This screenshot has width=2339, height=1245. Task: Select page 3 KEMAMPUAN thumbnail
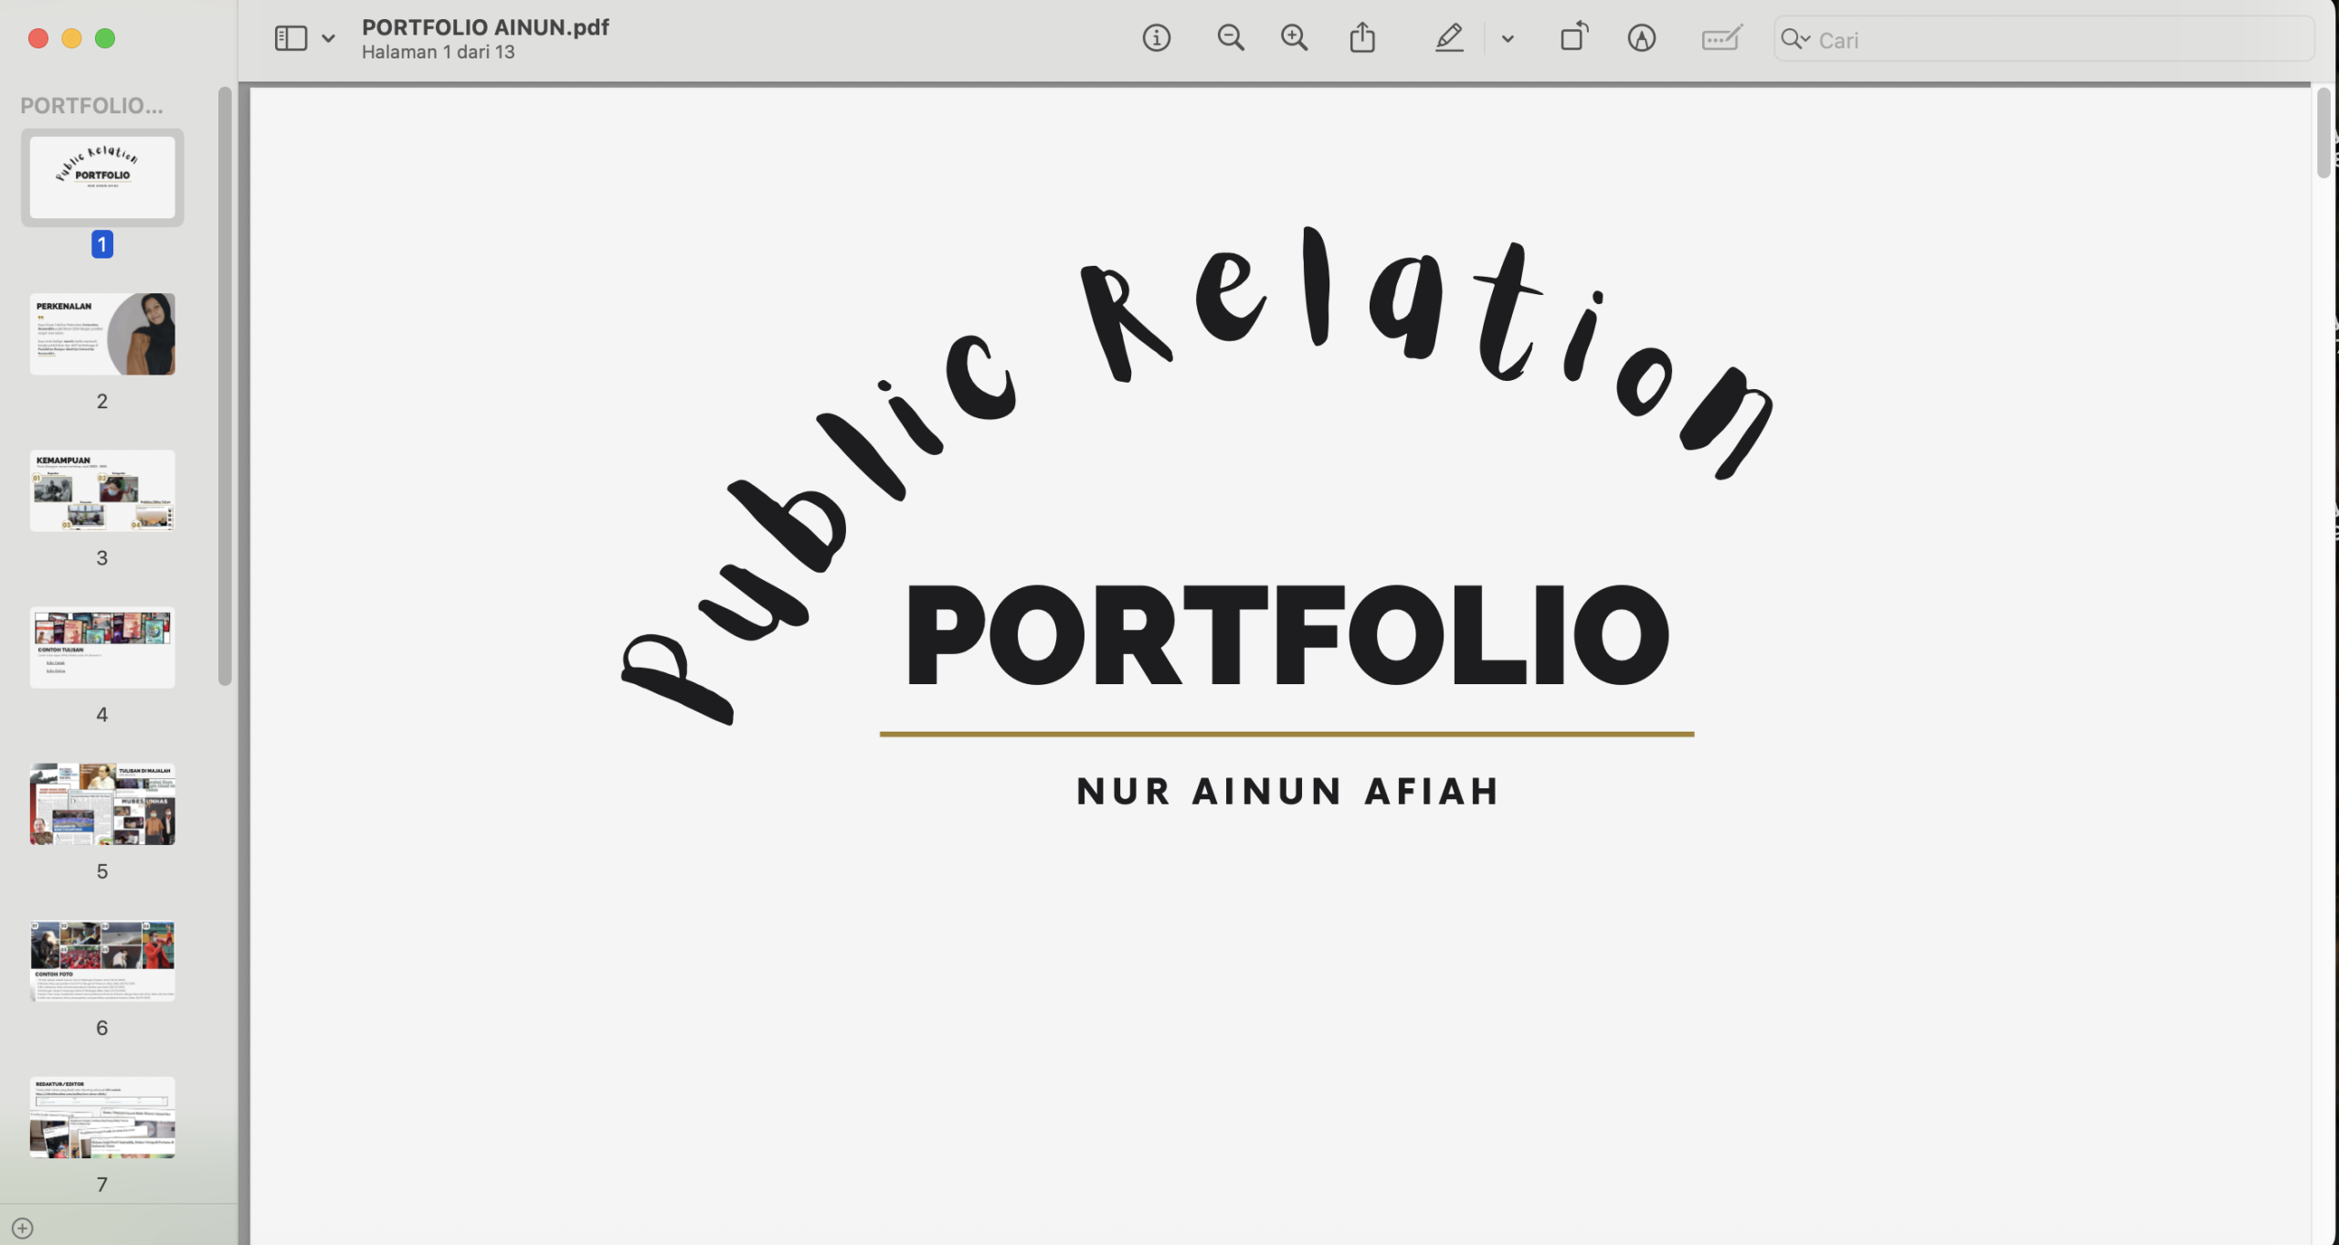tap(102, 491)
